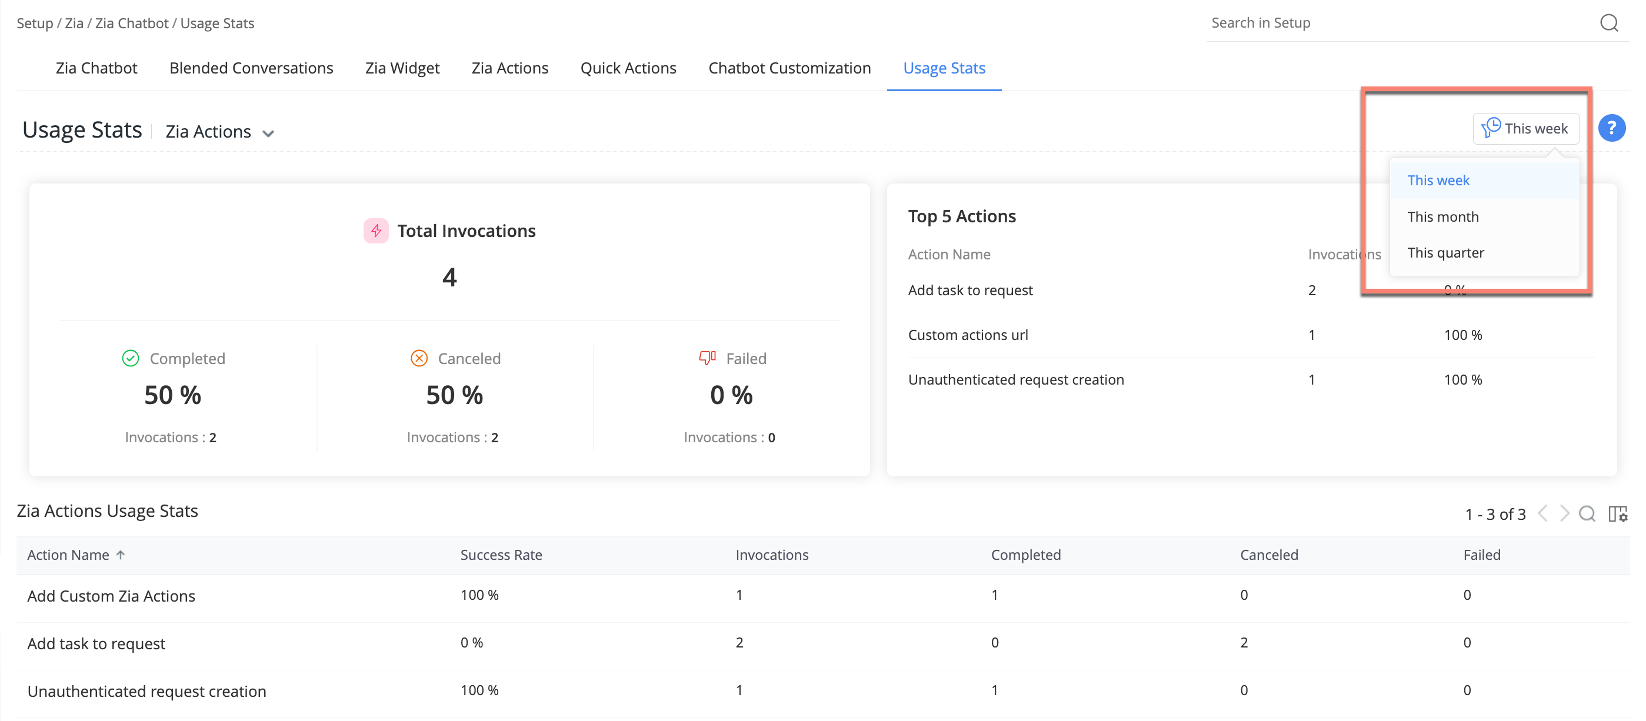Go to next page of usage stats
1646x721 pixels.
coord(1564,513)
